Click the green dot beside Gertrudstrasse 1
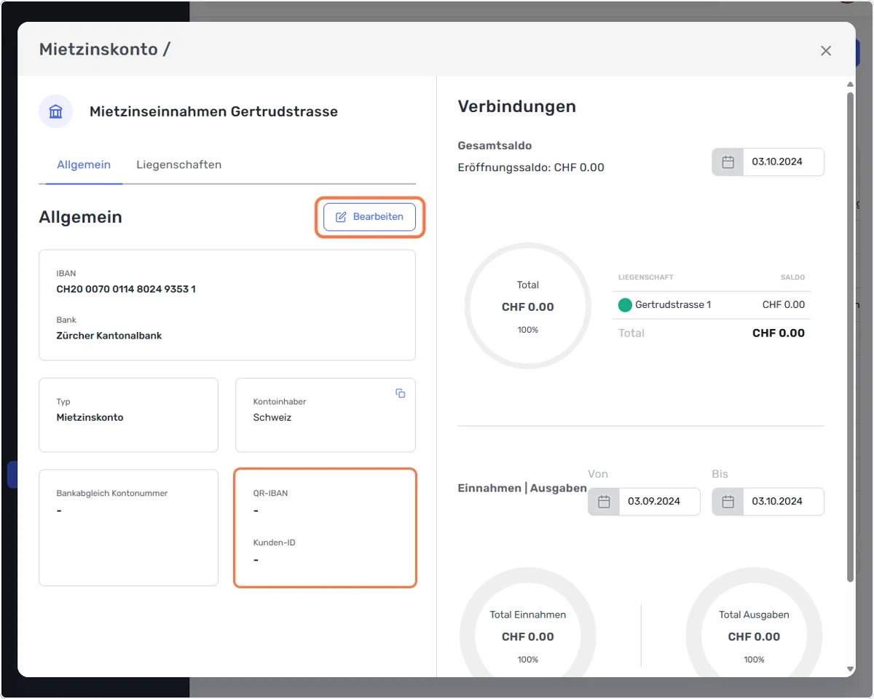874x699 pixels. 625,305
